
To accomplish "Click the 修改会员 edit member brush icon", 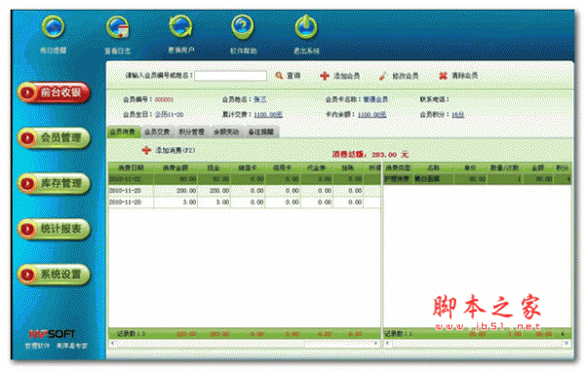I will [x=383, y=76].
